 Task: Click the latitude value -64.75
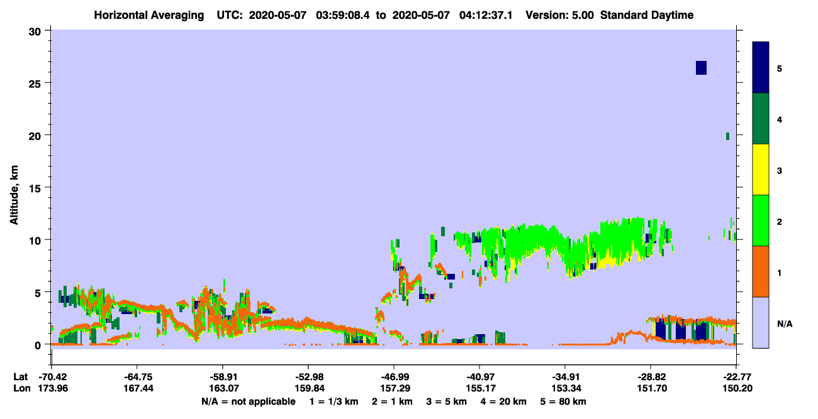(x=137, y=377)
